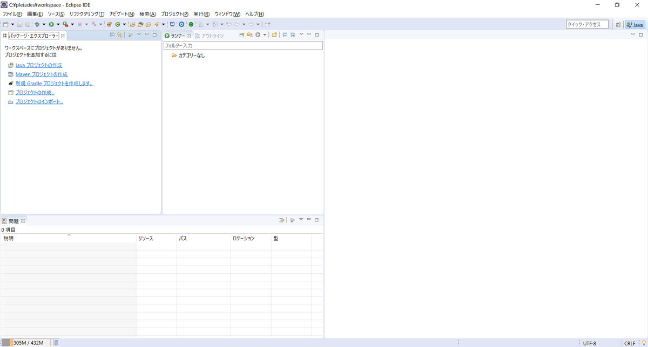Screen dimensions: 648x347
Task: Toggle Link with Editor in Package Explorer
Action: [119, 34]
